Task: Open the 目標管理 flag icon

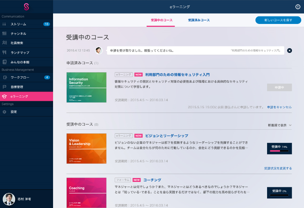Action: pos(4,87)
